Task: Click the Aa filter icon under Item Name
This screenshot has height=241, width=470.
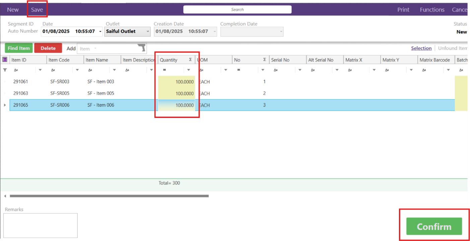Action: tap(90, 70)
